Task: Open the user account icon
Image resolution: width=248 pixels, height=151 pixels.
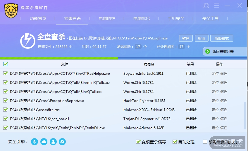Action: coord(206,6)
